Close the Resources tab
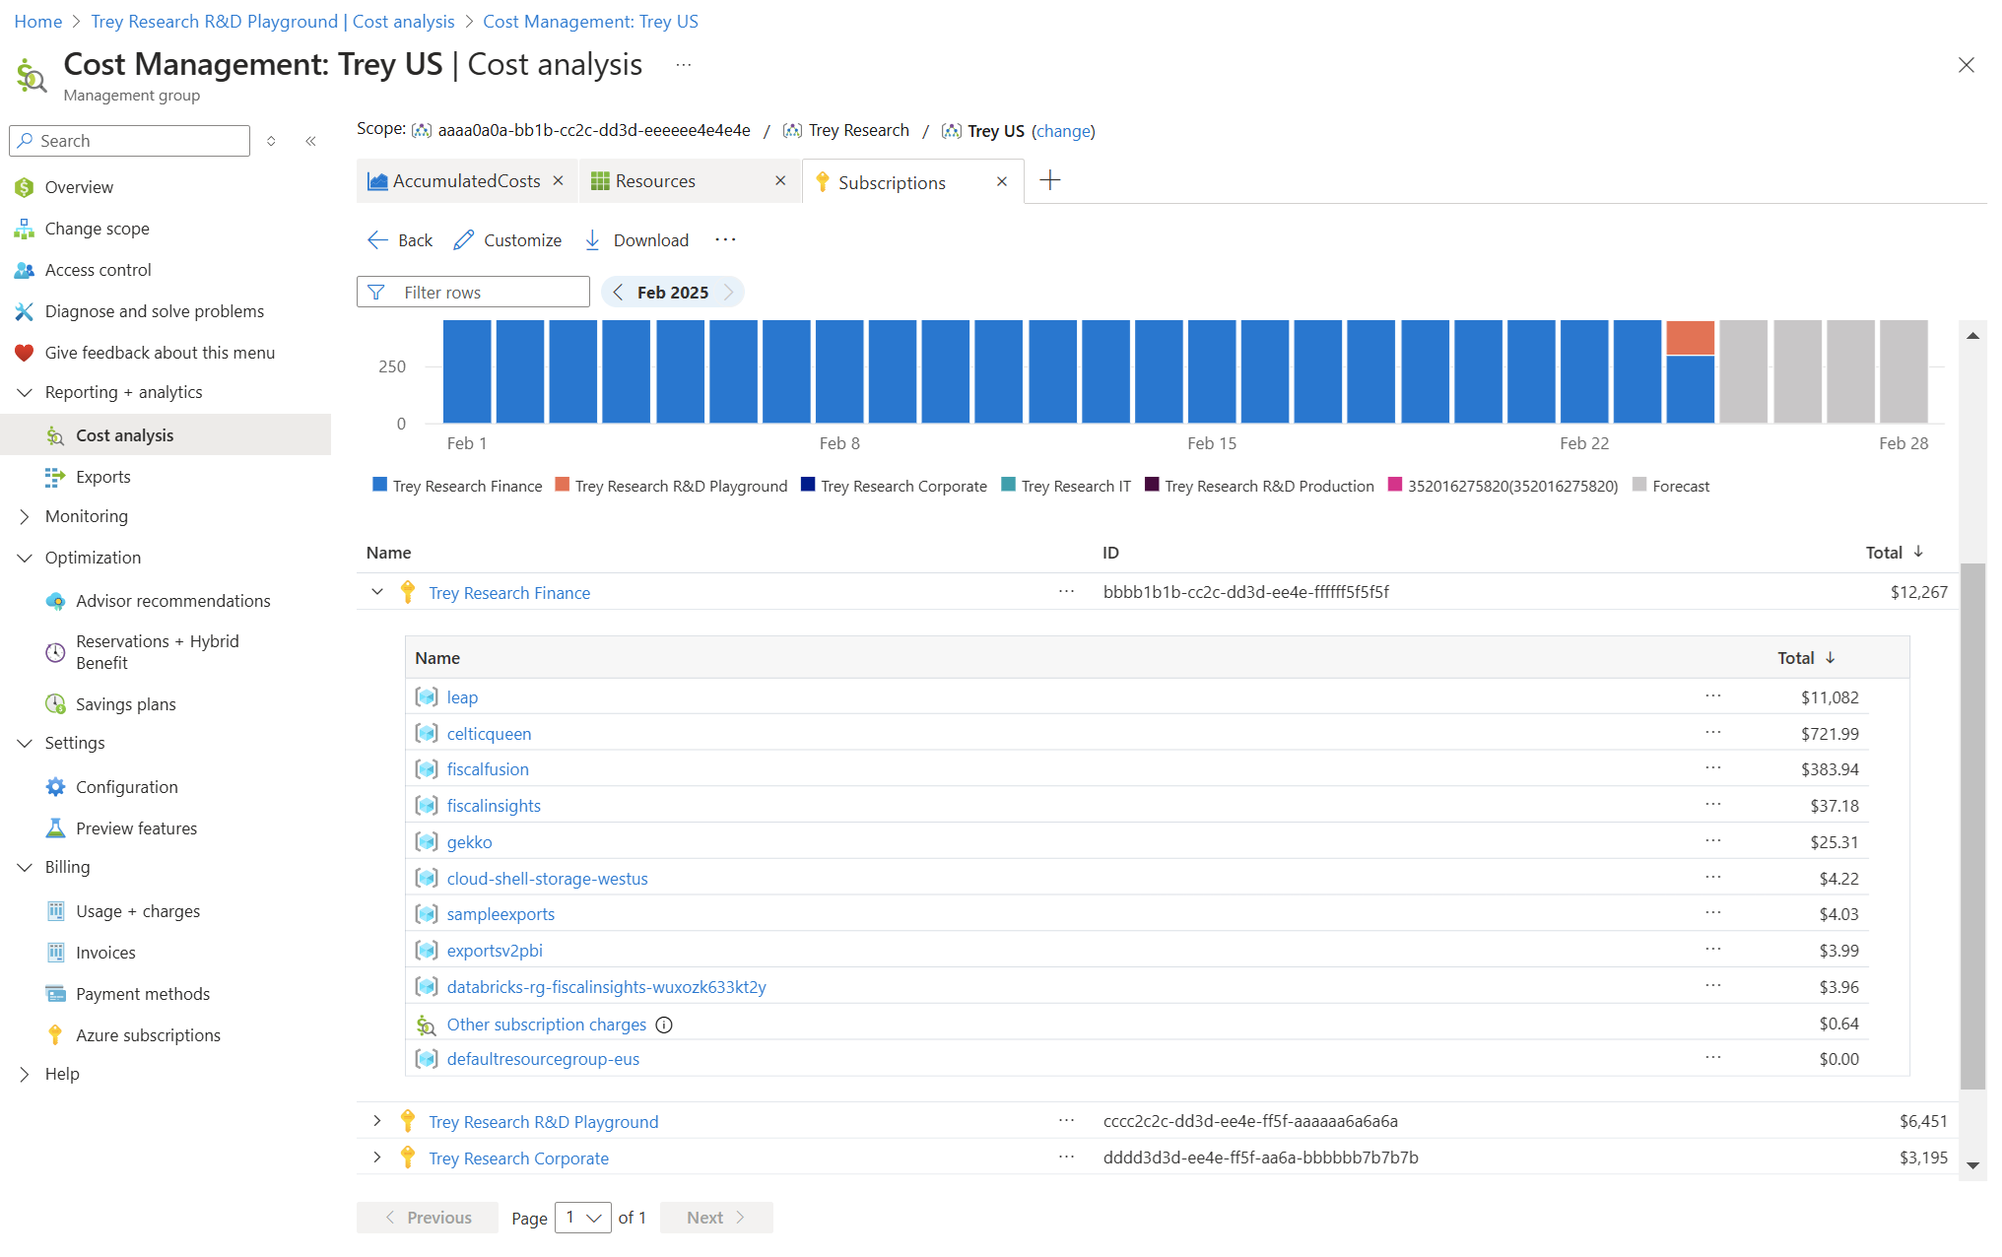 (x=780, y=181)
